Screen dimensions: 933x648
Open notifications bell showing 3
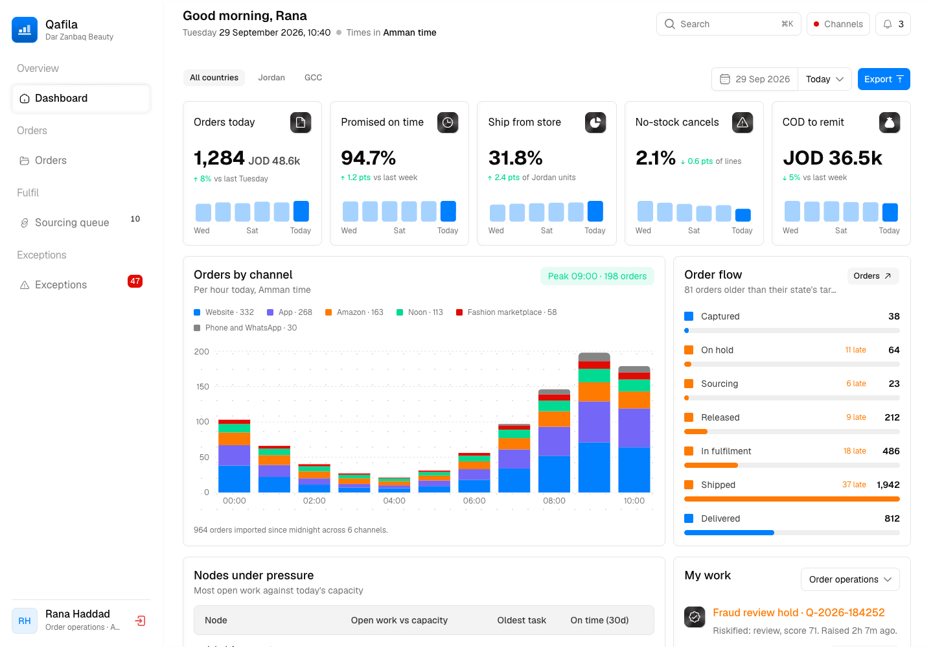893,24
